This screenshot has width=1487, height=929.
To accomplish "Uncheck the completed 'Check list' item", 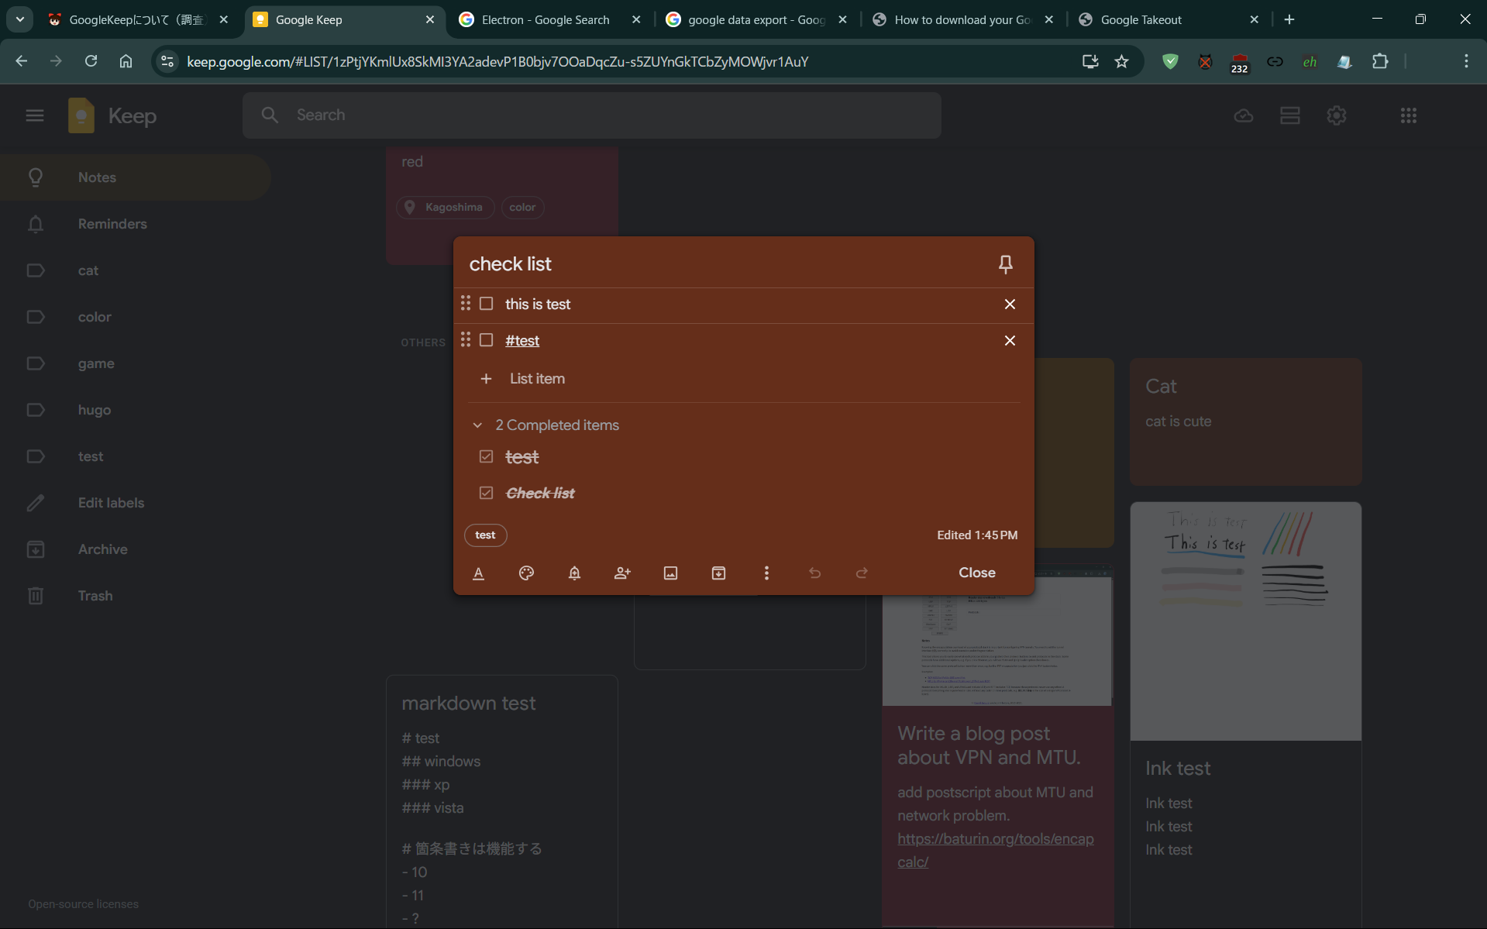I will pyautogui.click(x=486, y=493).
